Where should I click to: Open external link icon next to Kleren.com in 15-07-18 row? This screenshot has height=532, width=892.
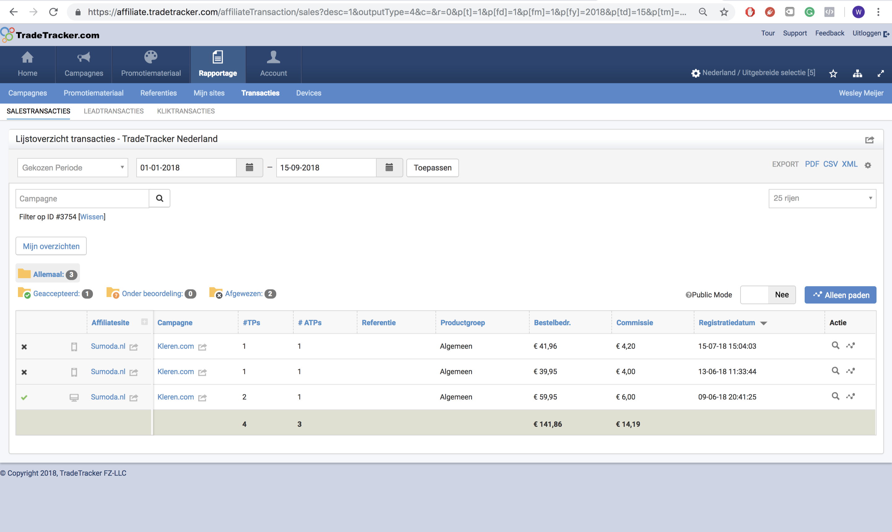[x=202, y=347]
